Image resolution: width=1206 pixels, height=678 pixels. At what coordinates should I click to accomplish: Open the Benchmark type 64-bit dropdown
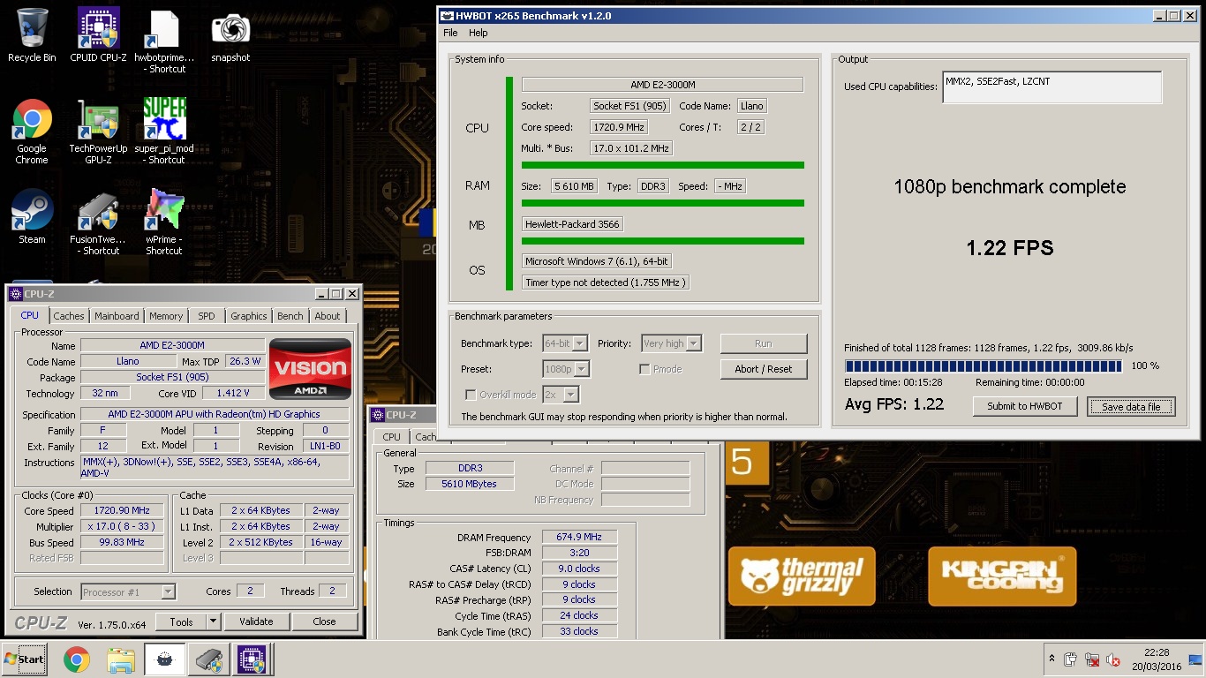click(x=566, y=343)
